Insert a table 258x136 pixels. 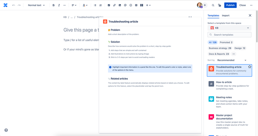[136, 5]
